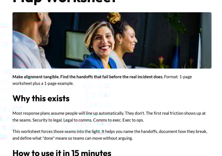Click the smiling woman in the blue blazer
Image resolution: width=222 pixels, height=156 pixels.
coord(99,46)
